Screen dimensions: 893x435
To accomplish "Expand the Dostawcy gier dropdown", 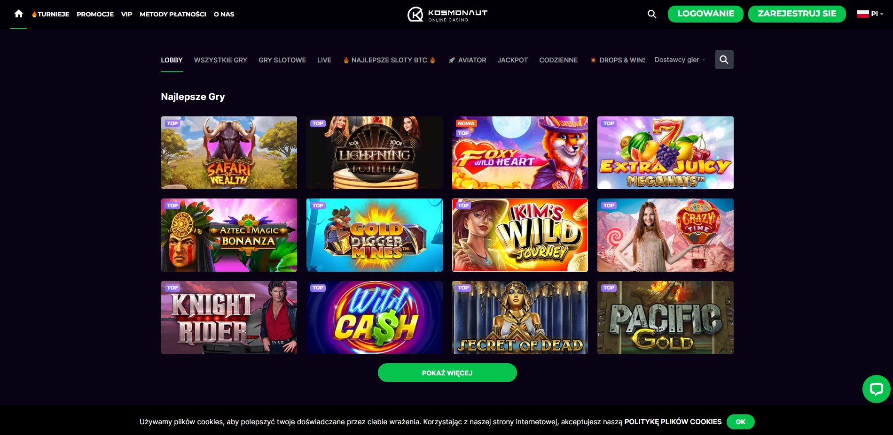I will [680, 60].
